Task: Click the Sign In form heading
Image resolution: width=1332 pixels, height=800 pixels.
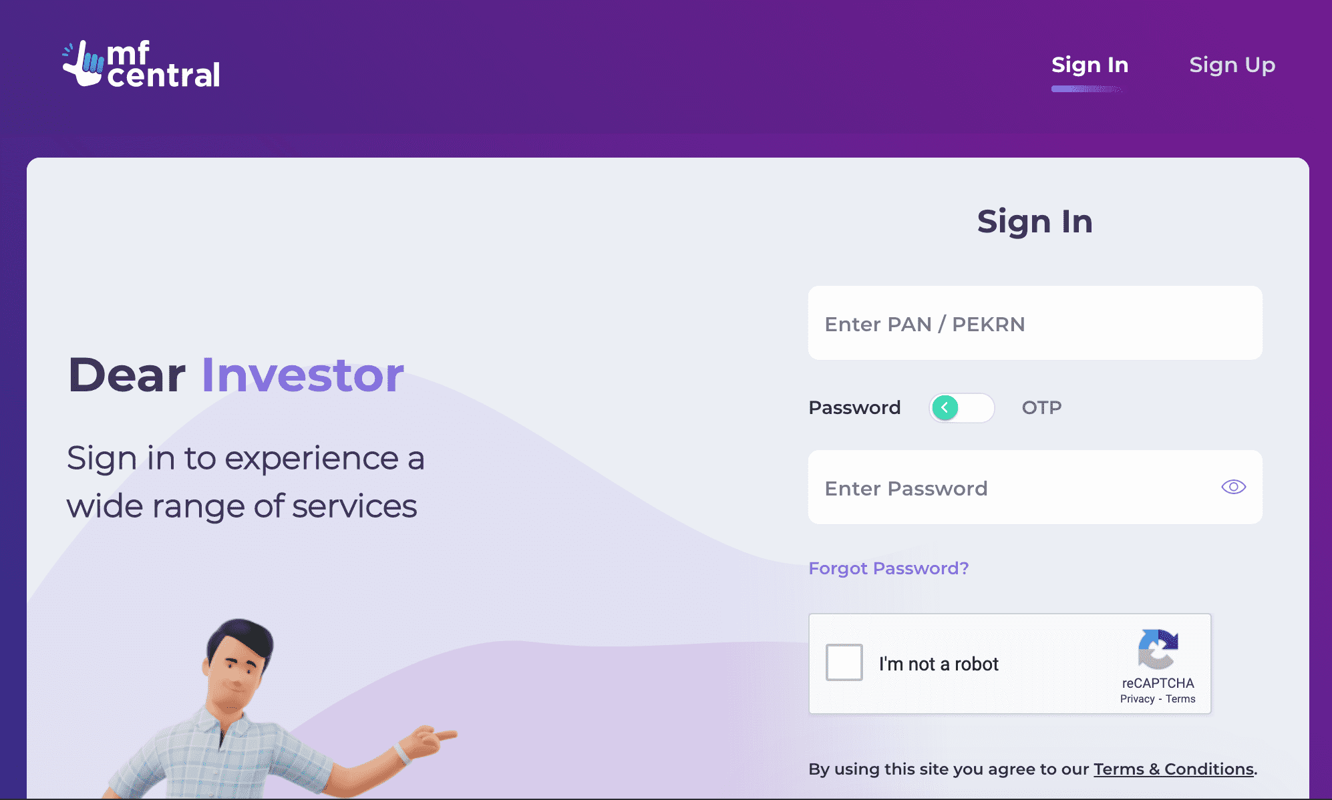Action: [x=1035, y=222]
